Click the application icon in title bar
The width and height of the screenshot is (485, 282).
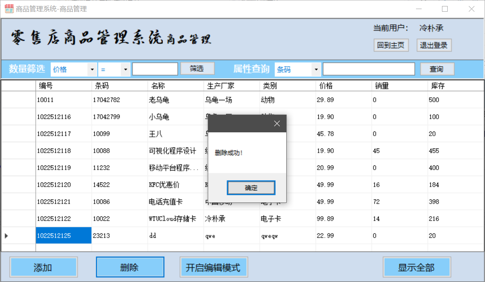tap(9, 9)
